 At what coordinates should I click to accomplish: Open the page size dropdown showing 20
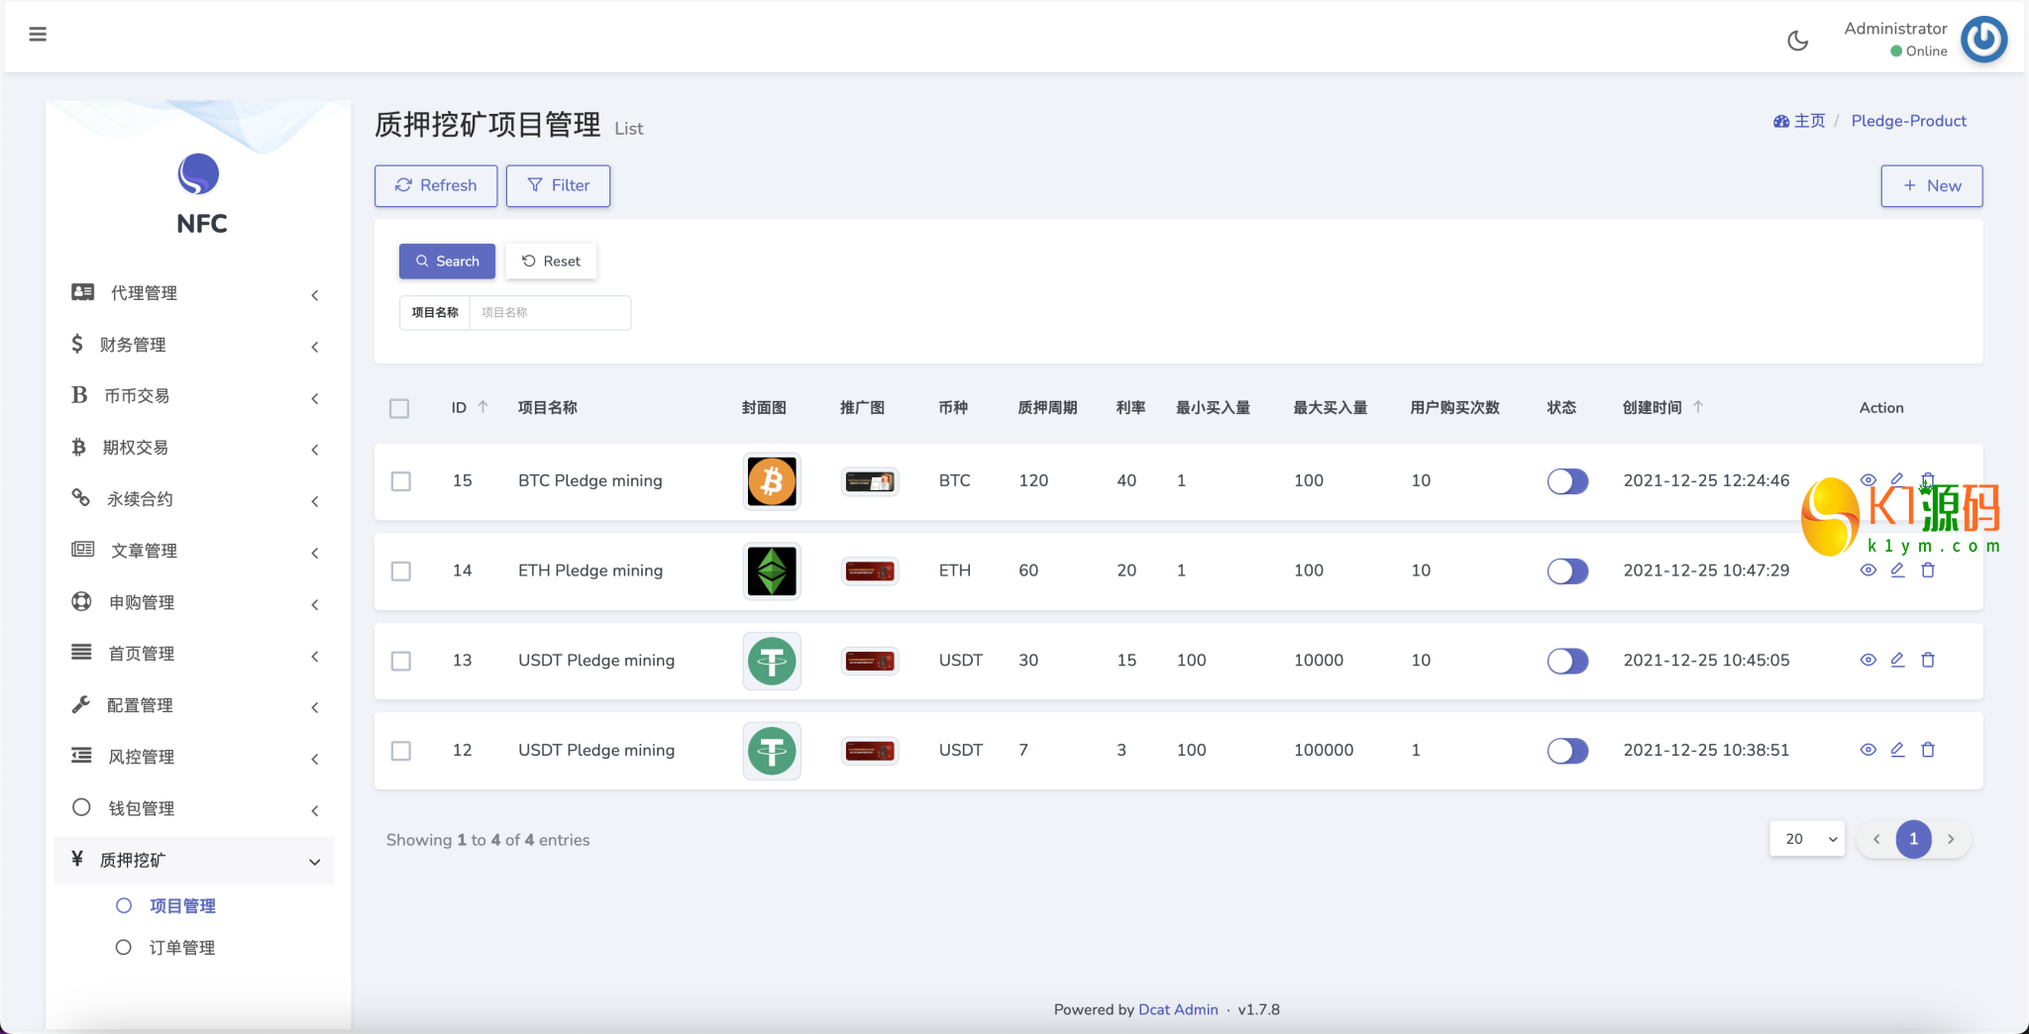pos(1806,839)
